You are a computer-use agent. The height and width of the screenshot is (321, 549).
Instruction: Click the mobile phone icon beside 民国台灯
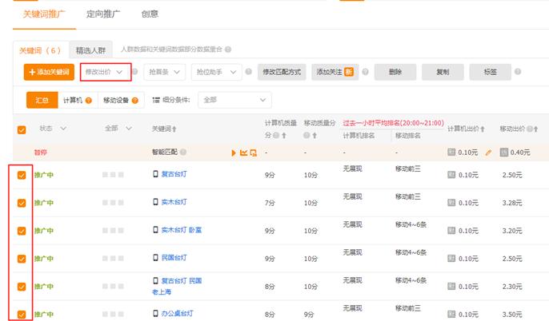(x=156, y=257)
